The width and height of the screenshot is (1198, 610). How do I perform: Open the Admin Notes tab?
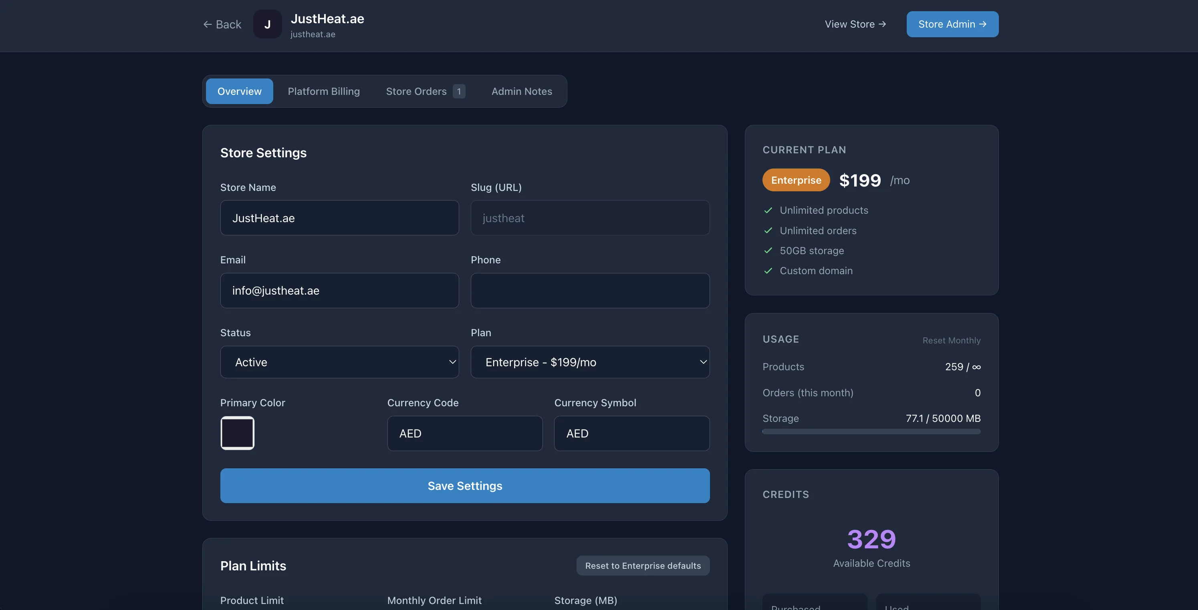[x=521, y=91]
